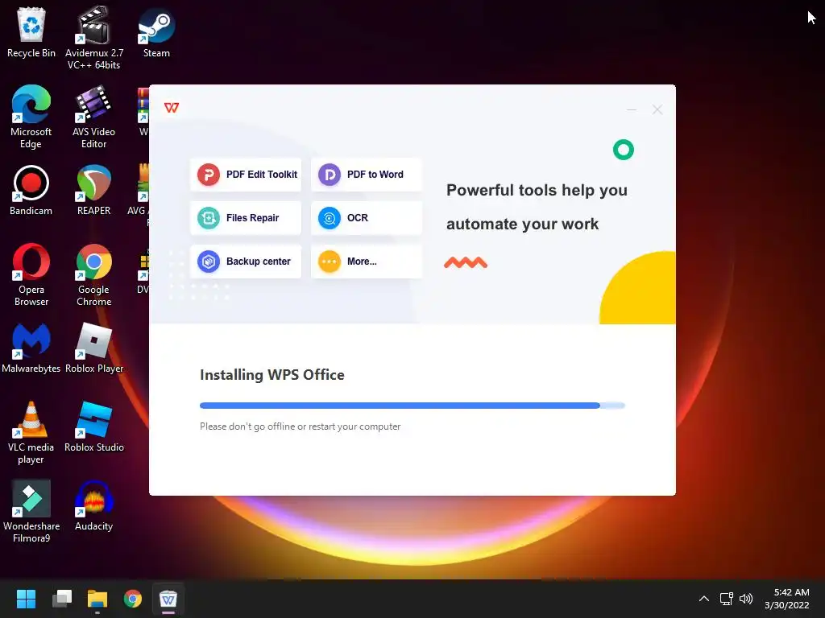Select the REAPER desktop shortcut

click(x=93, y=190)
